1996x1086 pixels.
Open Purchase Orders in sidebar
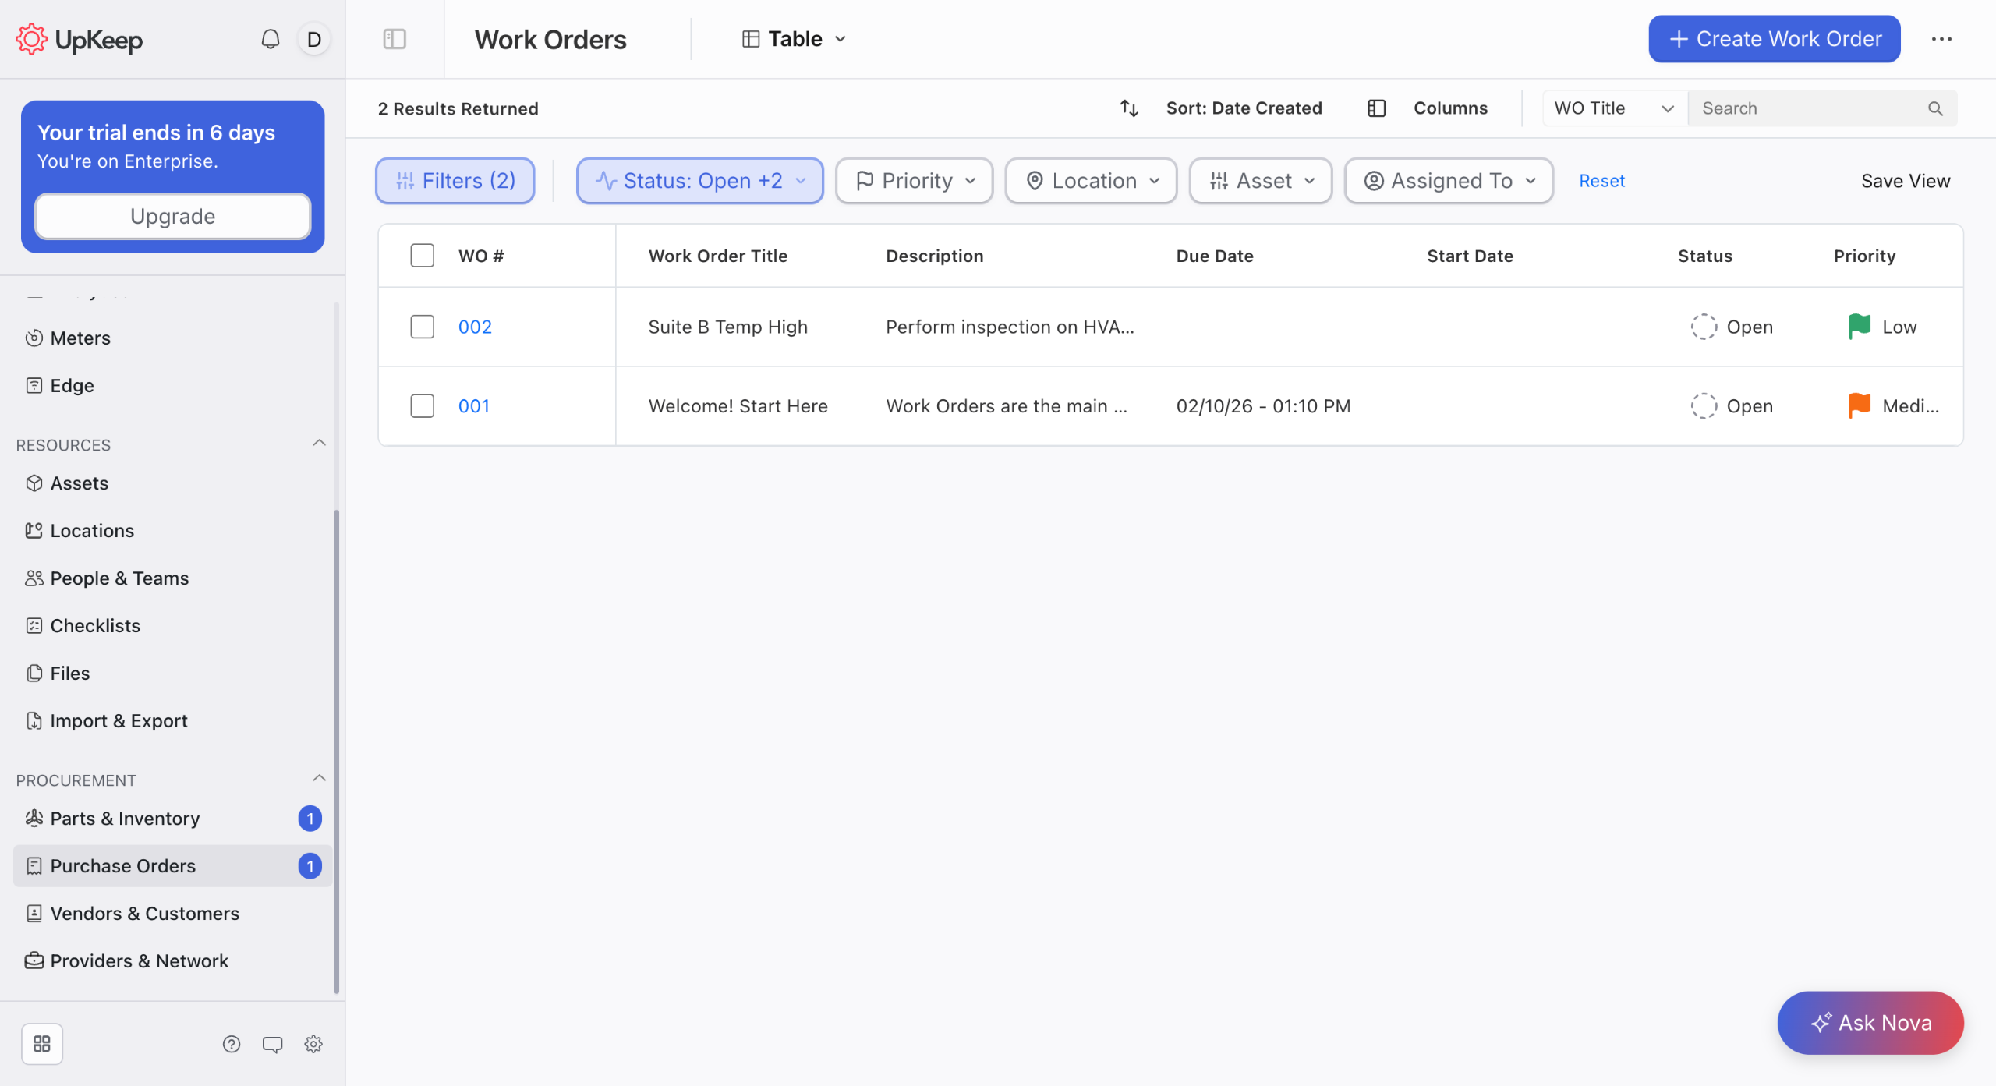click(x=123, y=866)
